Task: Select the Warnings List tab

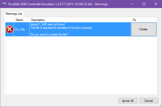Action: (x=14, y=14)
